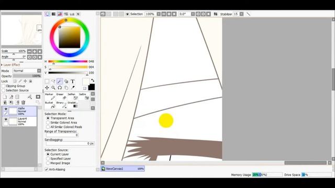Swap foreground and background colors

(93, 80)
